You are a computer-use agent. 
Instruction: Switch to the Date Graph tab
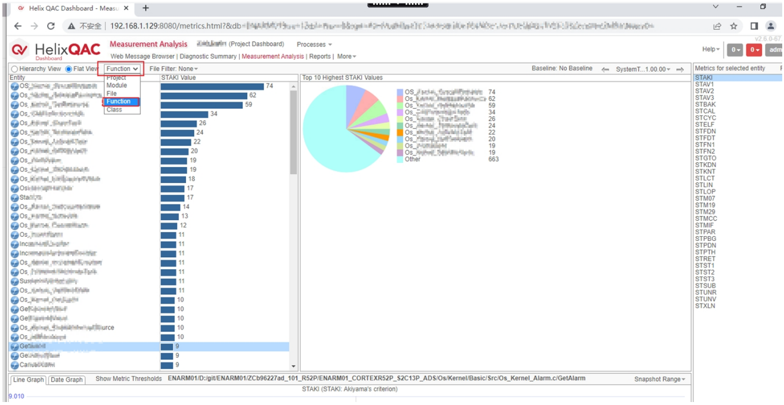66,380
